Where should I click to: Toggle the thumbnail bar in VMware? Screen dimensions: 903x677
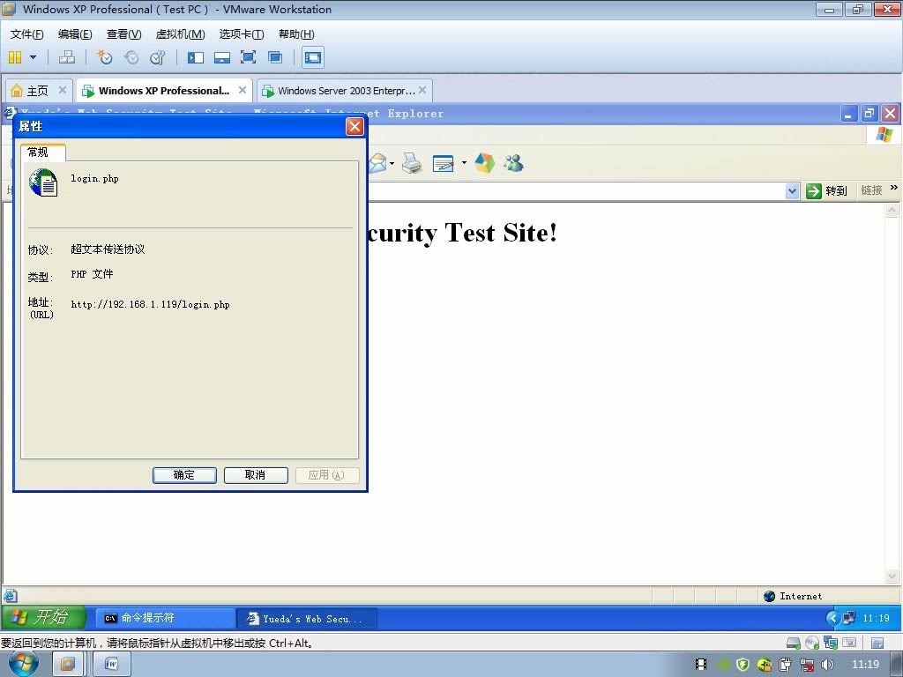click(x=221, y=57)
